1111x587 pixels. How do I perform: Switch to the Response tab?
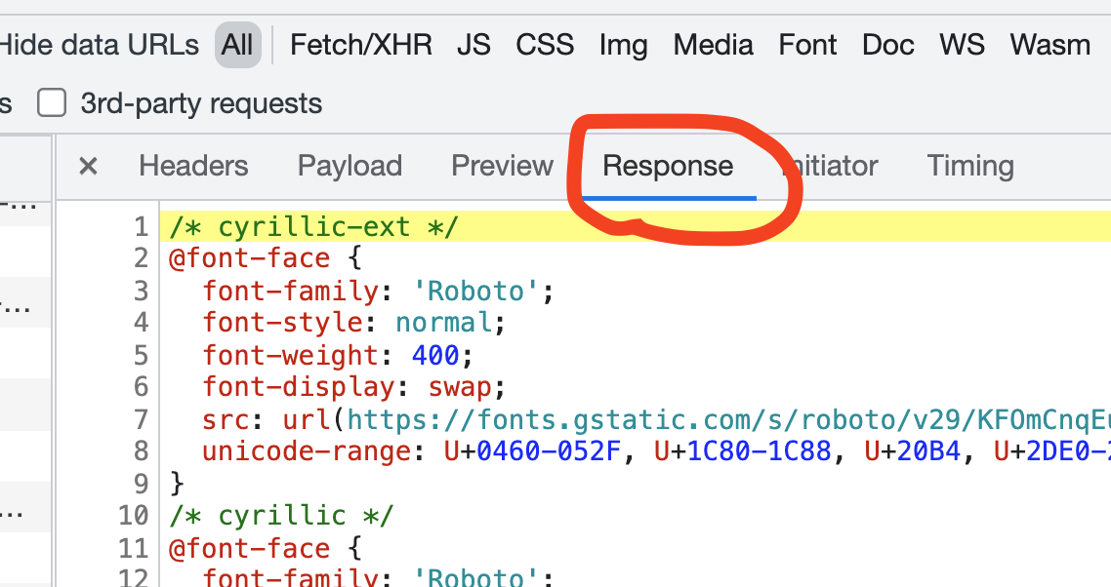tap(668, 167)
